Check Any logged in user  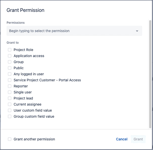(10, 74)
